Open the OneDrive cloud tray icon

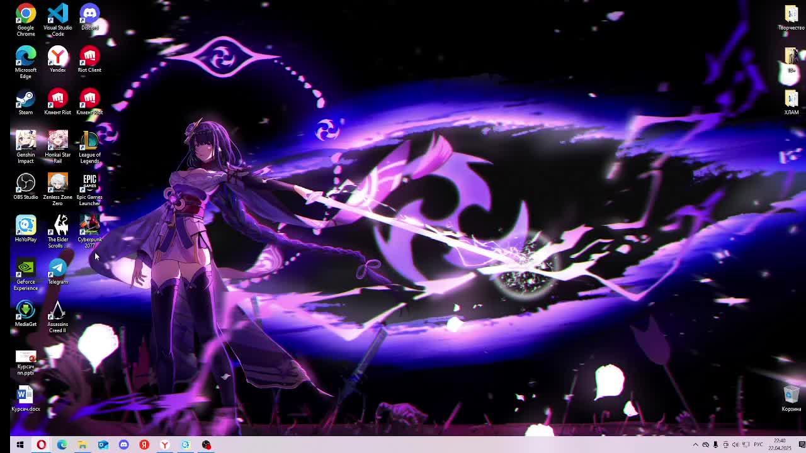[x=705, y=445]
